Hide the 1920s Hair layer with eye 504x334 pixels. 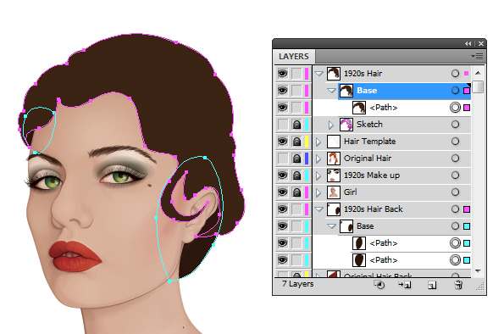[283, 74]
